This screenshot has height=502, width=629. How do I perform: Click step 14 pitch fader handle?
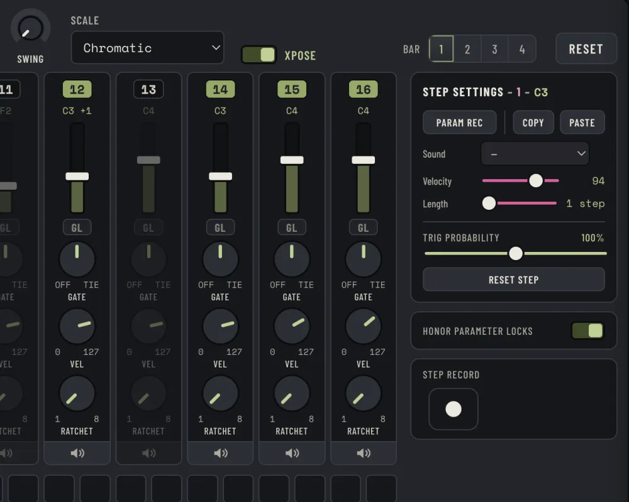220,177
